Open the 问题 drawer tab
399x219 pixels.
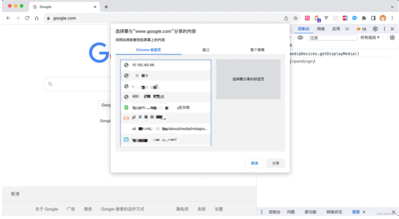coord(291,212)
